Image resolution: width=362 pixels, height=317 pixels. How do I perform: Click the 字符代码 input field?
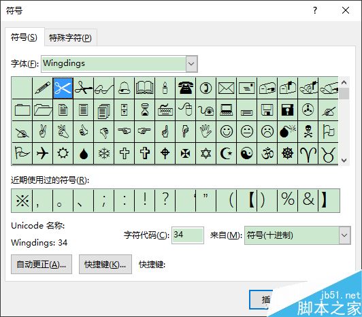(x=188, y=235)
